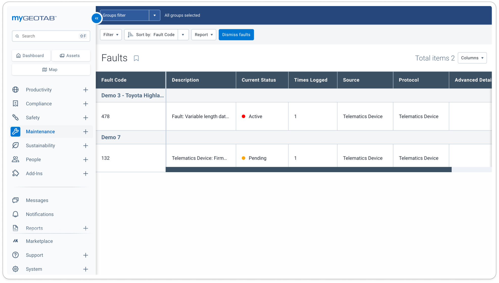Click the Marketplace logo icon
This screenshot has height=283, width=499.
click(x=15, y=241)
